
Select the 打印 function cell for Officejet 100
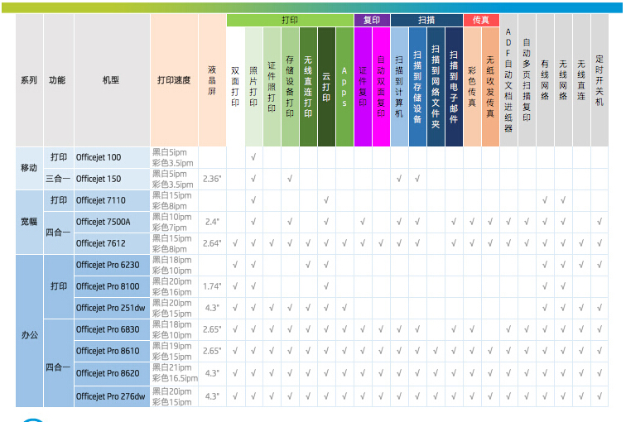tap(58, 157)
